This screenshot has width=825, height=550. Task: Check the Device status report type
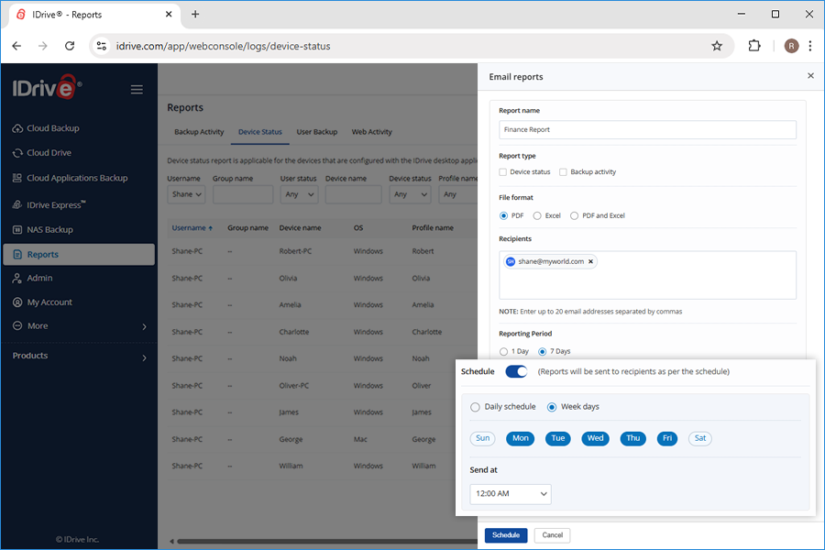(503, 172)
